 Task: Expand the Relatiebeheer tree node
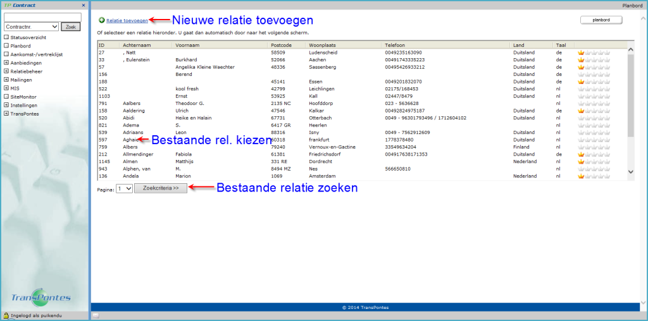click(6, 72)
